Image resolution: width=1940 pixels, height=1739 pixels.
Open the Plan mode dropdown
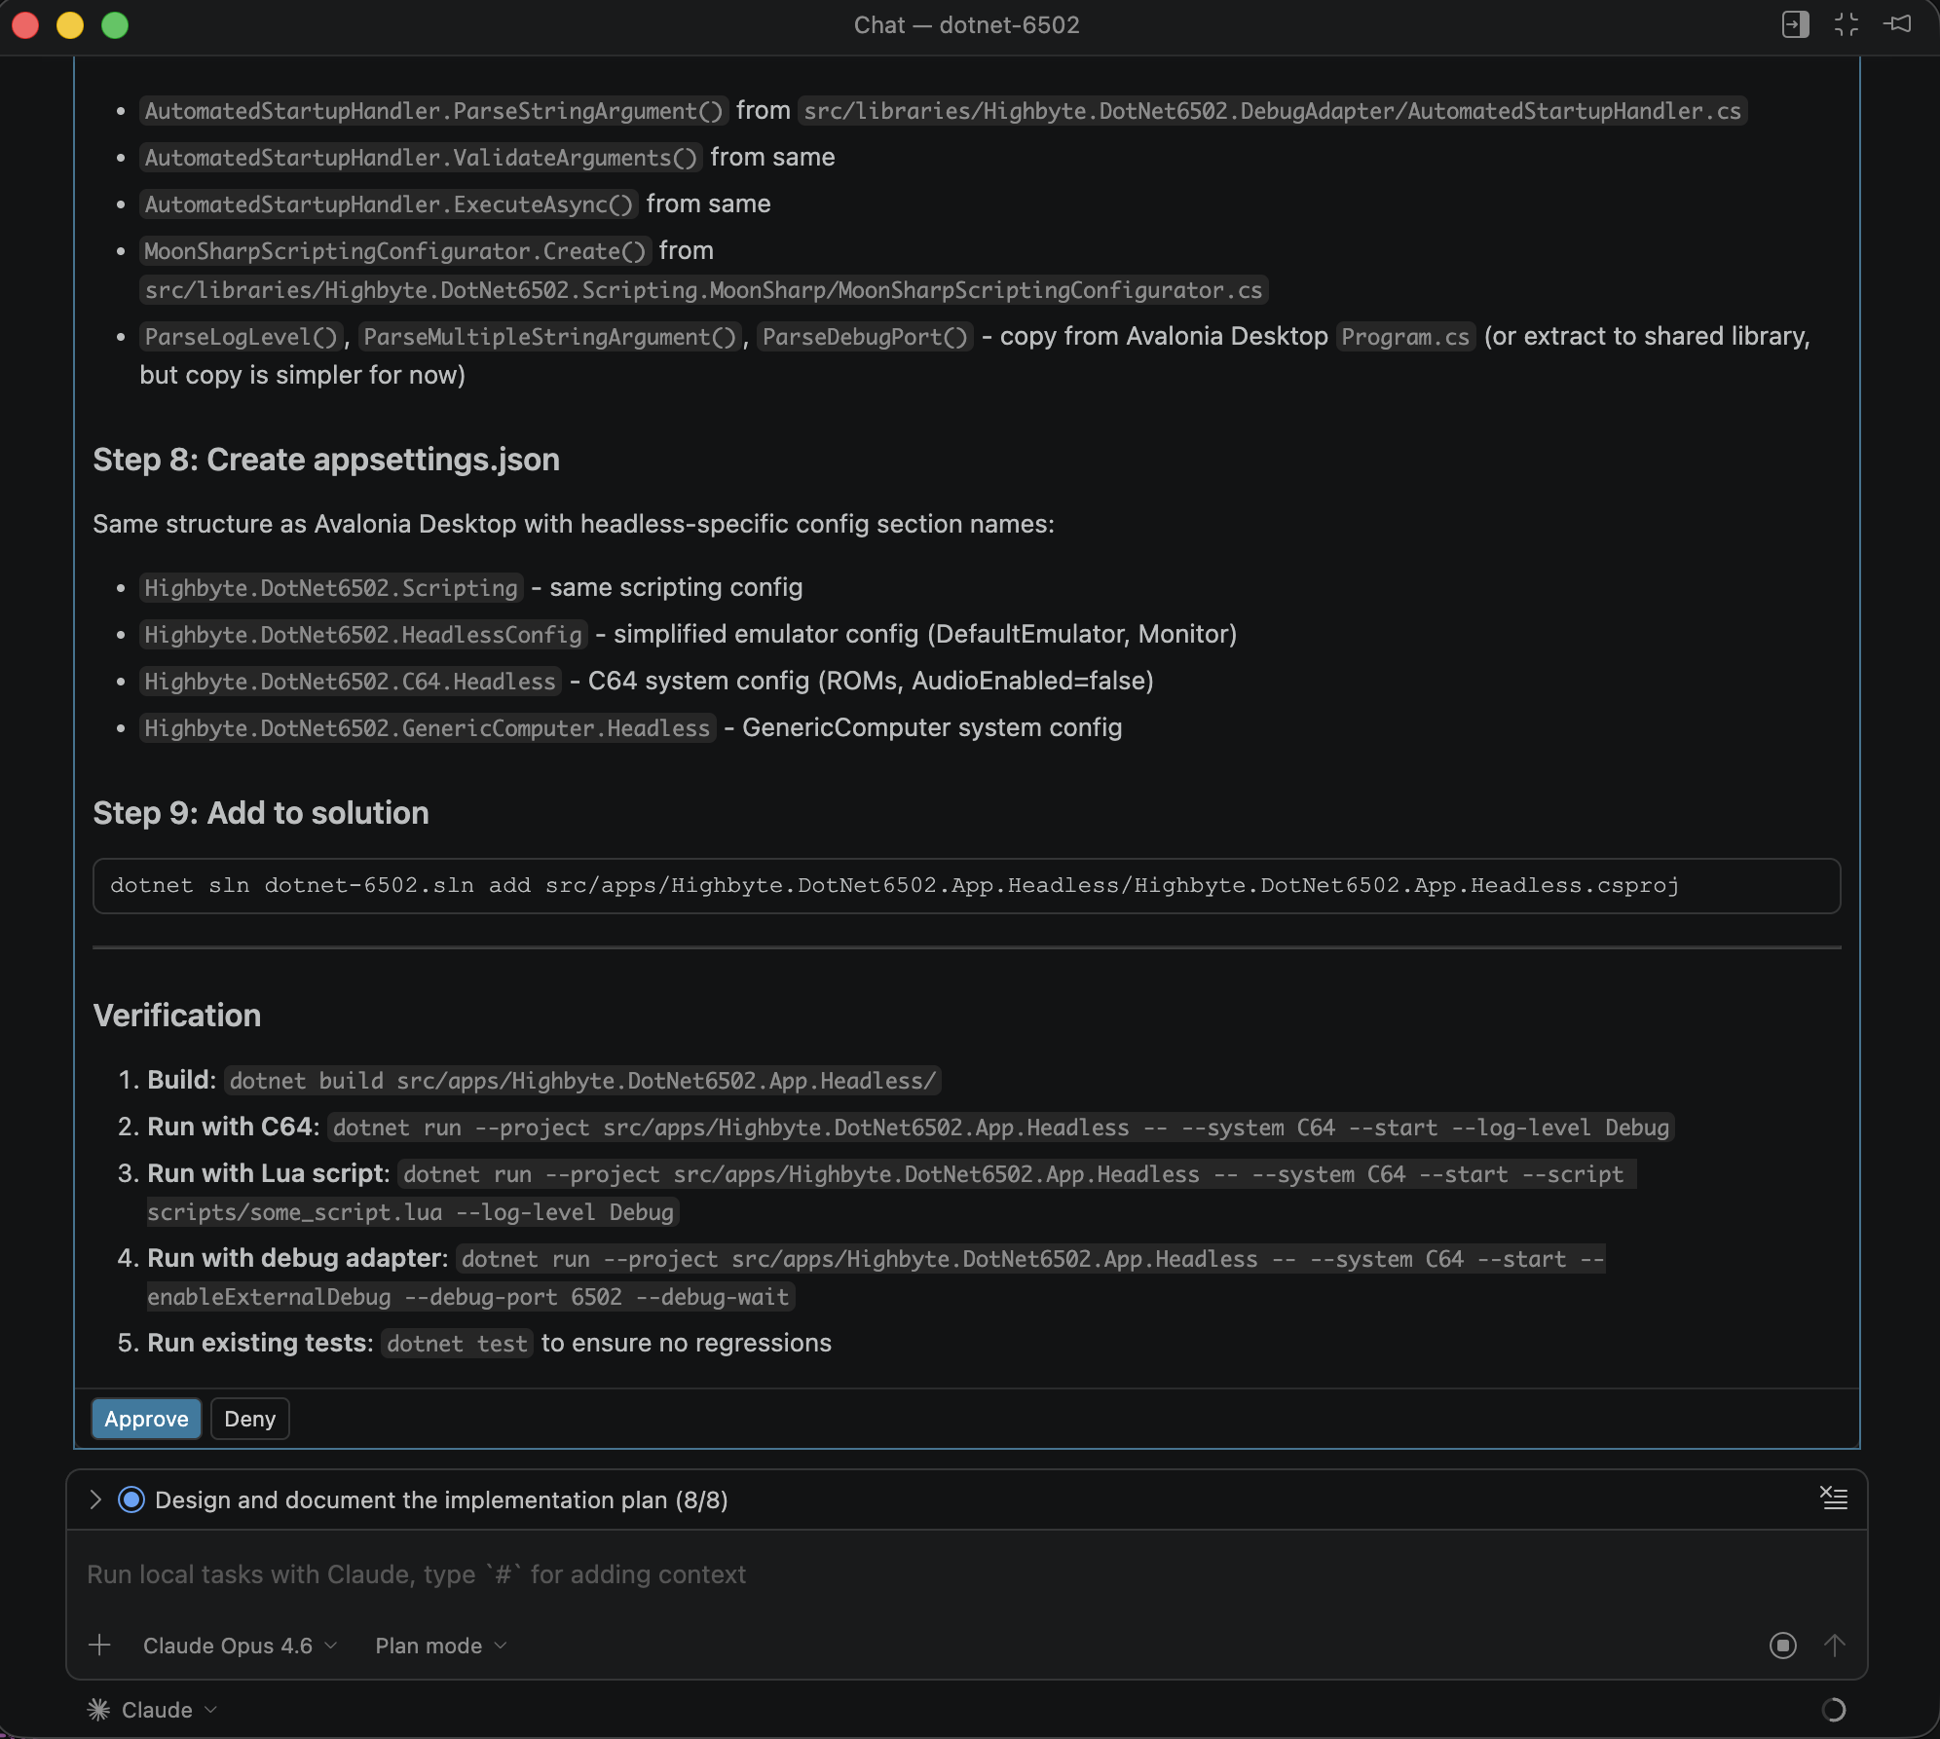pos(441,1646)
